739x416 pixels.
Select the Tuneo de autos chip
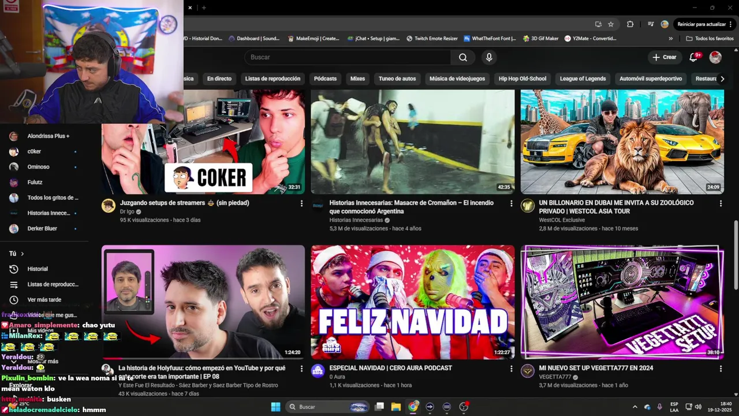(397, 79)
